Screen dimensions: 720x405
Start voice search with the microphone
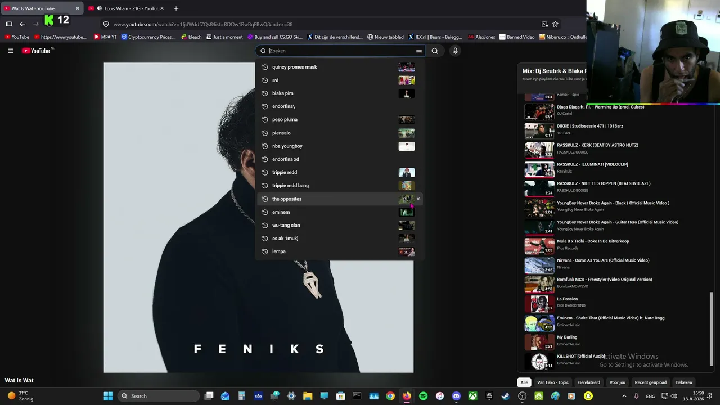455,51
